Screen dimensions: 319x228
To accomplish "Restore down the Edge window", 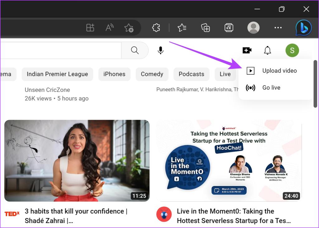I will click(282, 9).
